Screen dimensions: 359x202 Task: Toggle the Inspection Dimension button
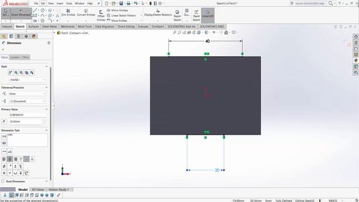click(4, 143)
